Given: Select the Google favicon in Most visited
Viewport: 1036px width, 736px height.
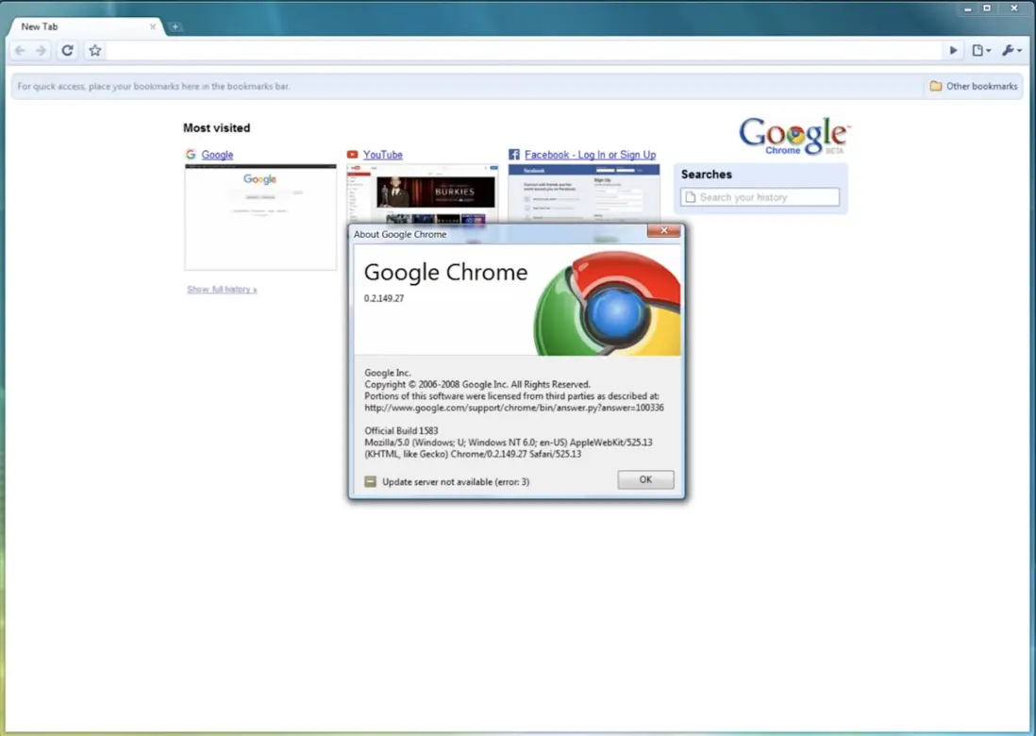Looking at the screenshot, I should tap(191, 154).
